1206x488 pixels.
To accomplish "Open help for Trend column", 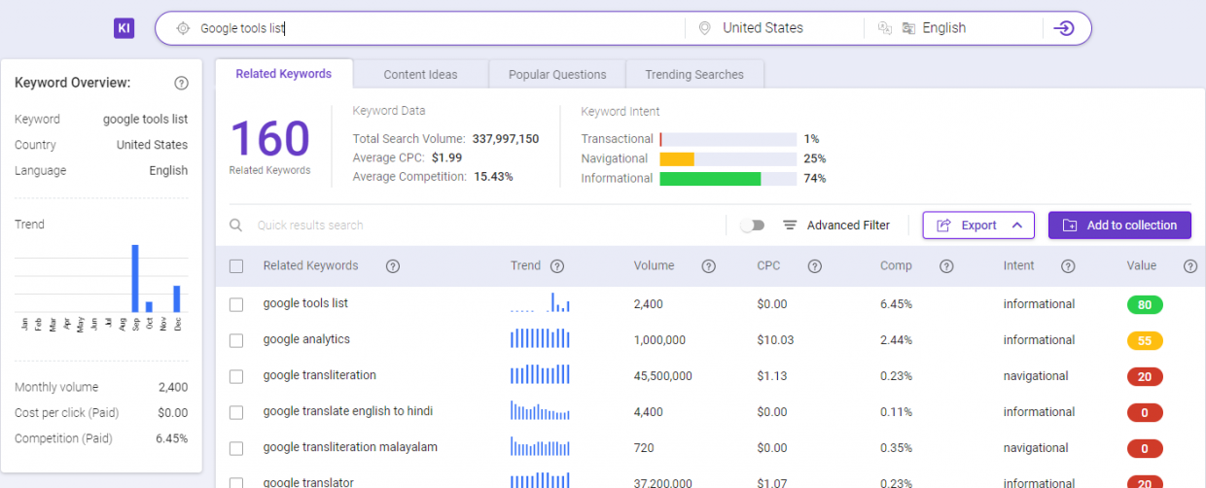I will [557, 266].
